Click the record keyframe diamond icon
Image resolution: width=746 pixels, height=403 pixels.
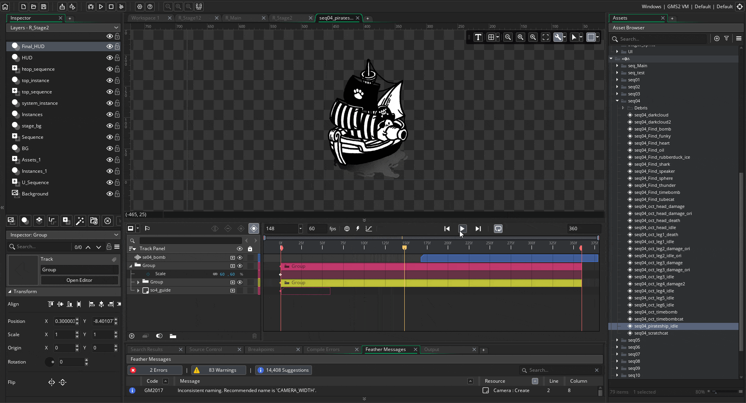pyautogui.click(x=254, y=229)
